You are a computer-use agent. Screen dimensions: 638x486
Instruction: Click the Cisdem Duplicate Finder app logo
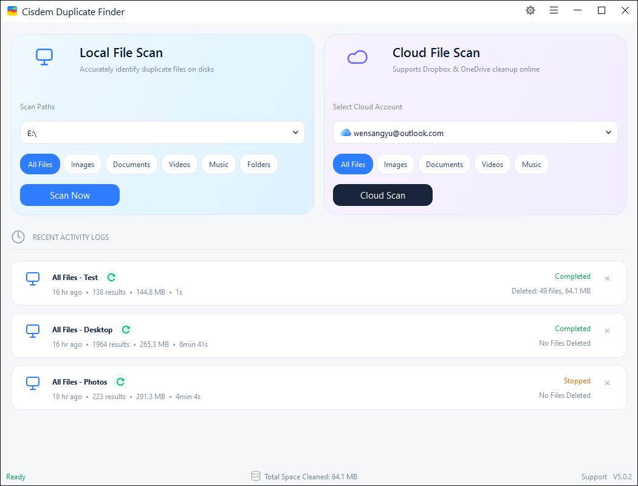12,12
